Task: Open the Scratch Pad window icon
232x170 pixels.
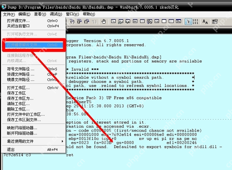Action: click(x=164, y=22)
